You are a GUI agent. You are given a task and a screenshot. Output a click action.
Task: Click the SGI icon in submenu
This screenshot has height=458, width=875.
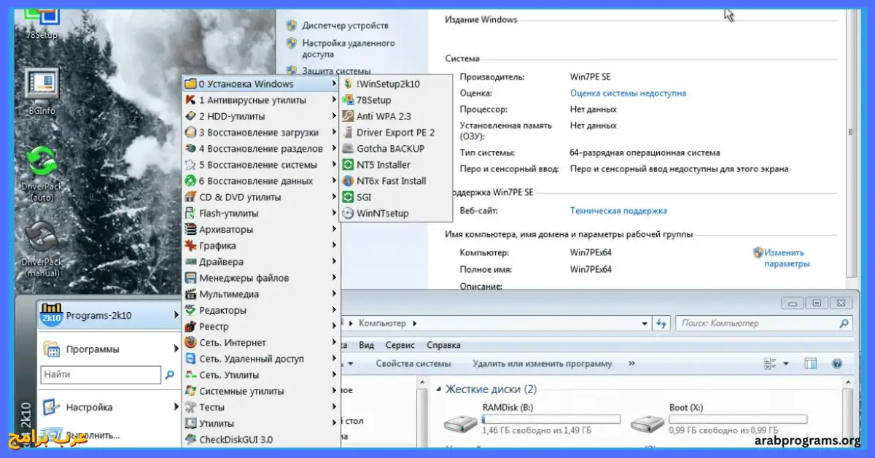pos(348,197)
